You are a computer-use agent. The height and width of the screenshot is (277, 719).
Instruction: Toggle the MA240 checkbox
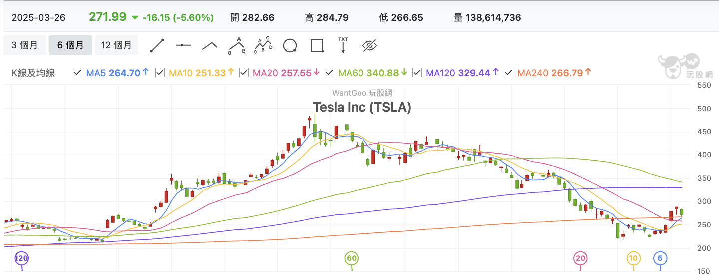[x=508, y=73]
